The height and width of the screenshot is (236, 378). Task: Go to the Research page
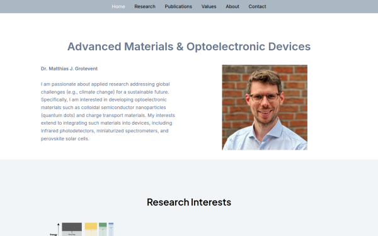pyautogui.click(x=145, y=6)
